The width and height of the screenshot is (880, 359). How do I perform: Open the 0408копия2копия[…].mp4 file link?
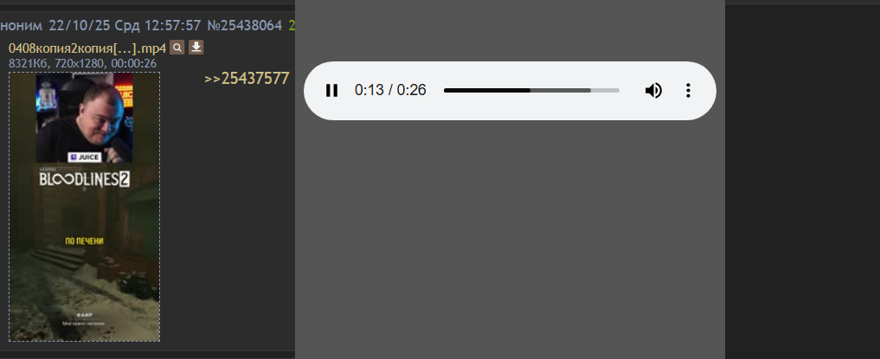87,48
